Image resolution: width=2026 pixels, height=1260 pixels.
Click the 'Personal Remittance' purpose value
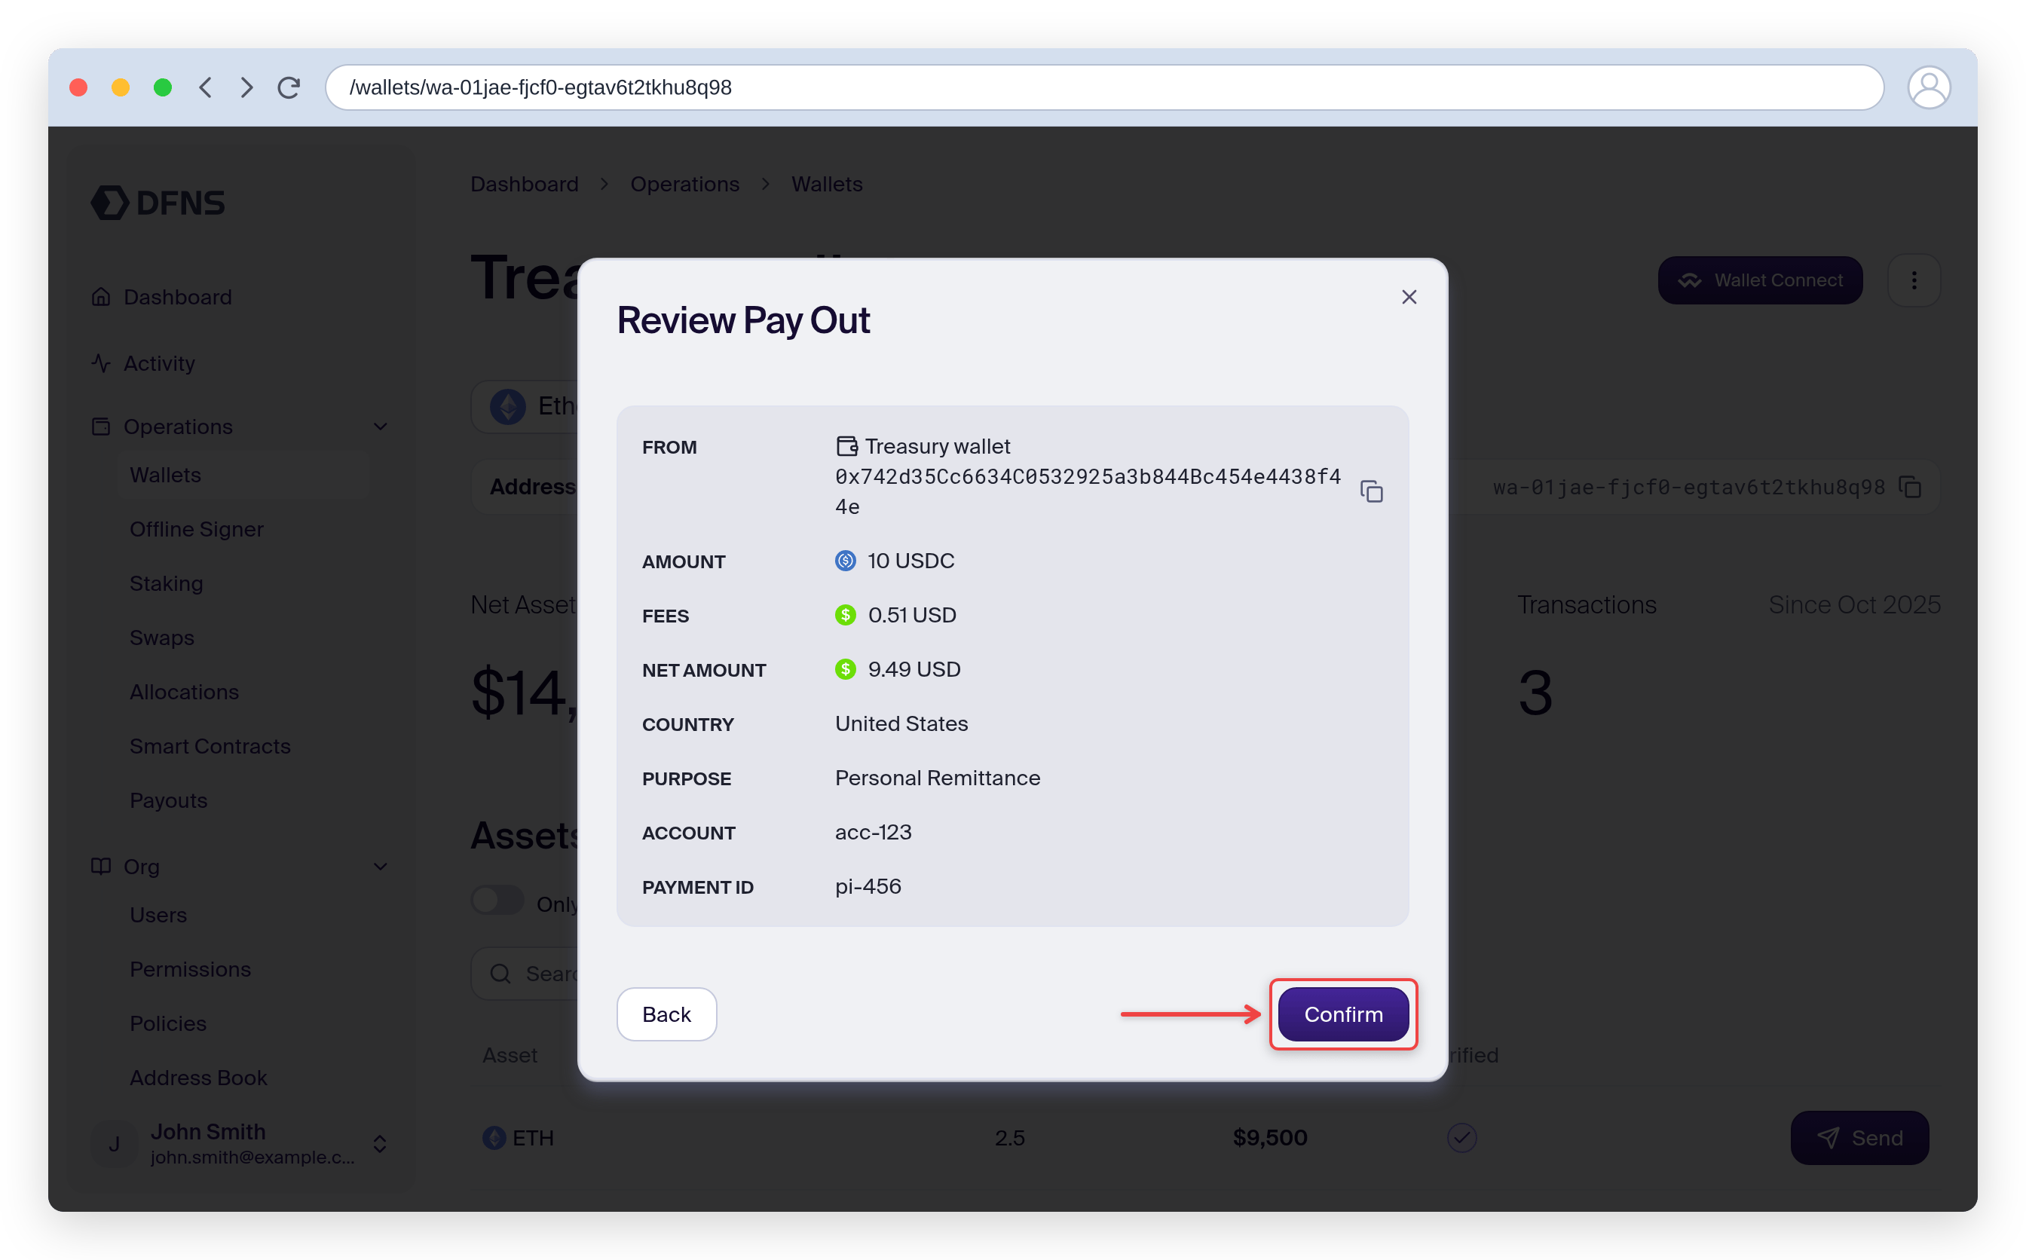point(938,778)
